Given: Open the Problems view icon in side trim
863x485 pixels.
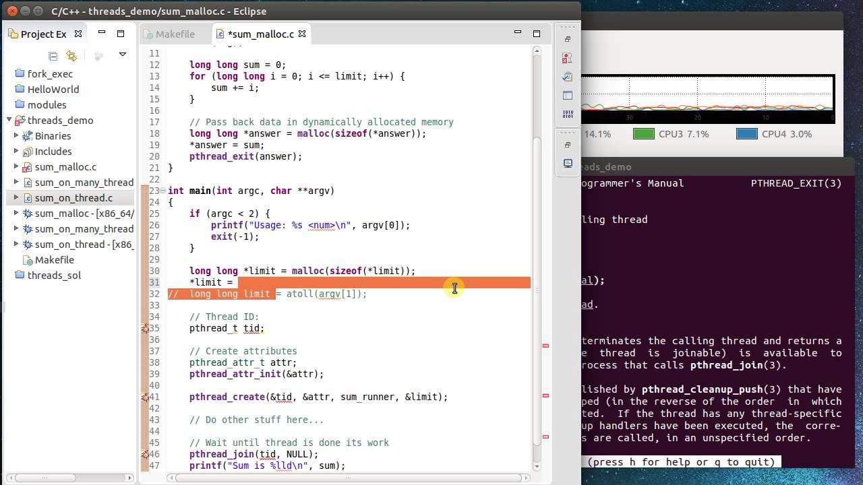Looking at the screenshot, I should 568,58.
